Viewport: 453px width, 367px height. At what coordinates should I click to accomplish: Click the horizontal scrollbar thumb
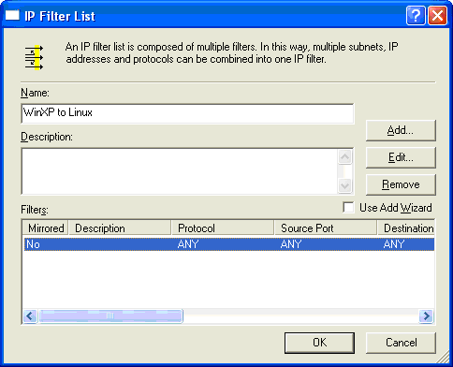point(110,316)
